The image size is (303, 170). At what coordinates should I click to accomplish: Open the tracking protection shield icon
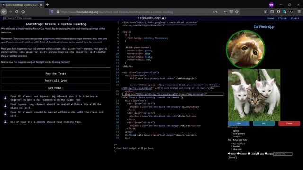click(x=52, y=12)
